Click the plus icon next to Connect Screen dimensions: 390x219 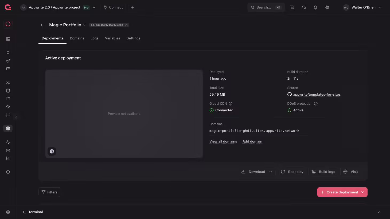click(133, 7)
